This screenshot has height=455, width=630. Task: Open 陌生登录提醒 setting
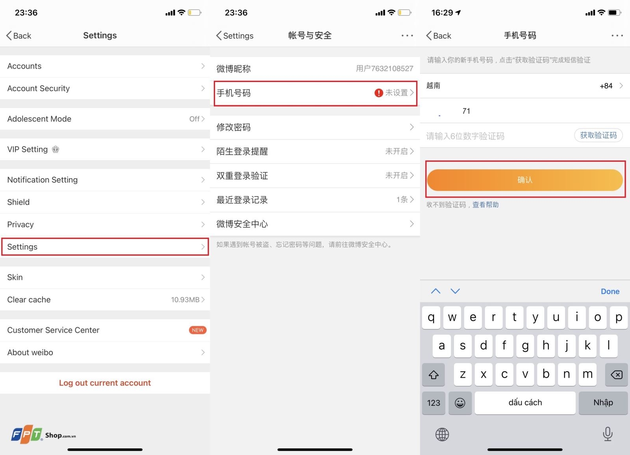pos(315,151)
